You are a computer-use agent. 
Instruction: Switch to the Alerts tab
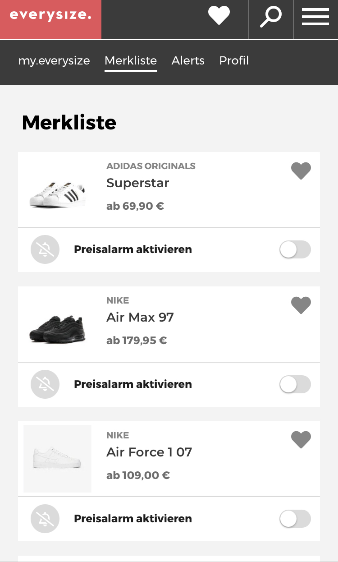(188, 60)
